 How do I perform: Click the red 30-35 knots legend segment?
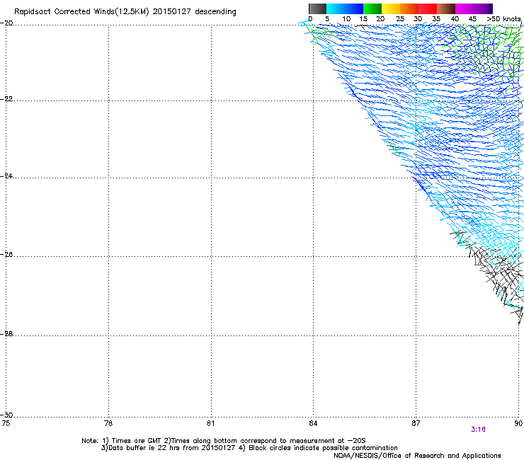pyautogui.click(x=428, y=8)
